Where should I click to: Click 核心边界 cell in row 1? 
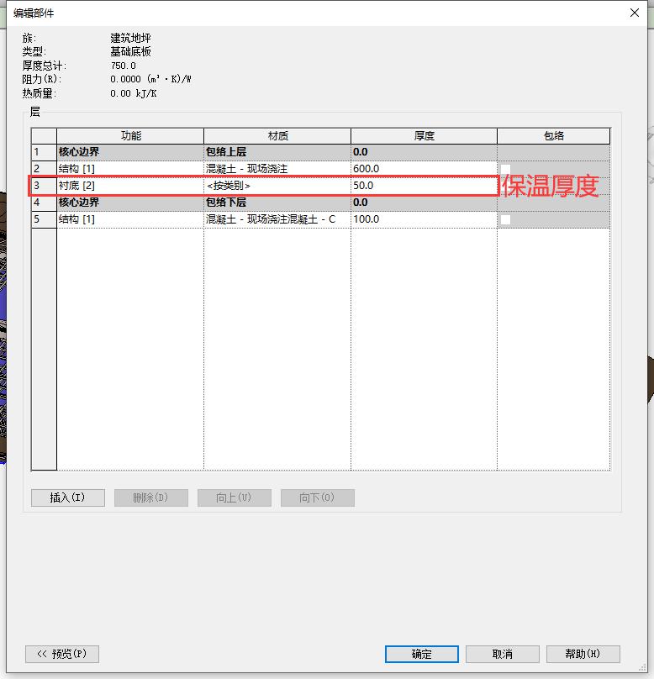coord(130,152)
